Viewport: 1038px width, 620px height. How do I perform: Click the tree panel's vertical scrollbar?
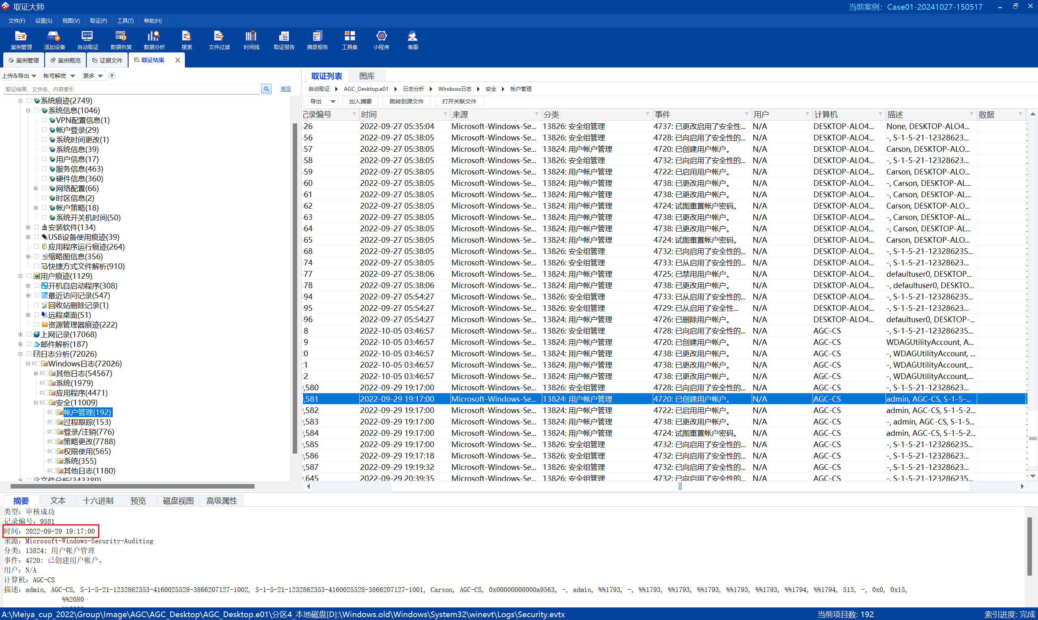tap(295, 288)
